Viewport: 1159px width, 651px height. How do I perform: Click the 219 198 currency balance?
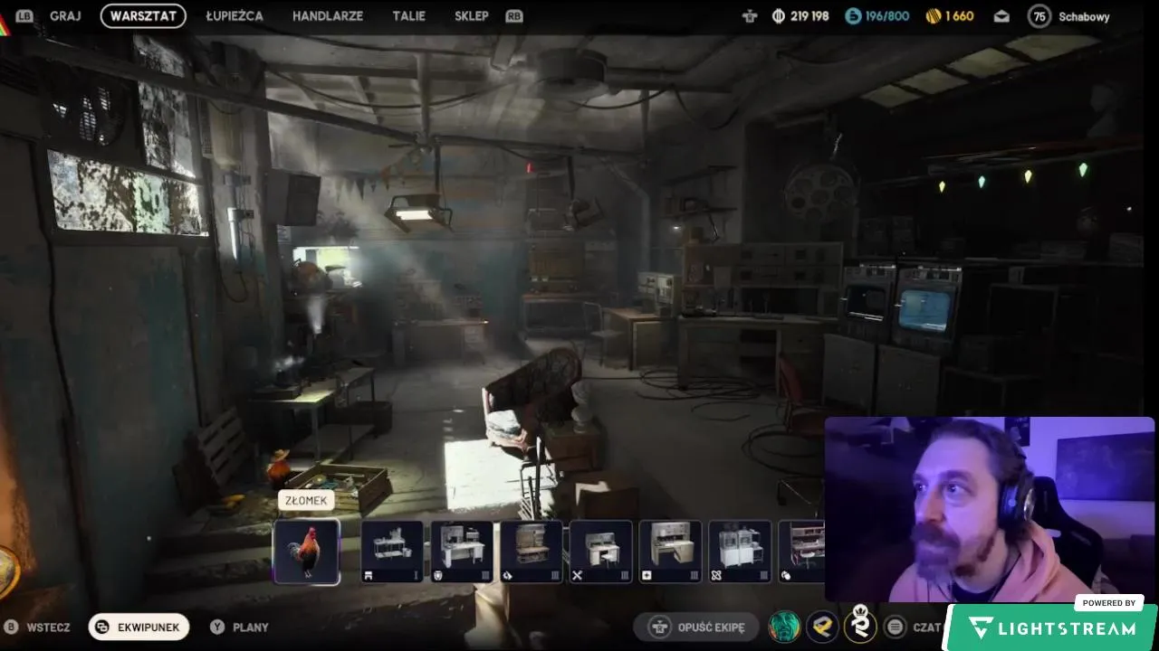pos(800,16)
